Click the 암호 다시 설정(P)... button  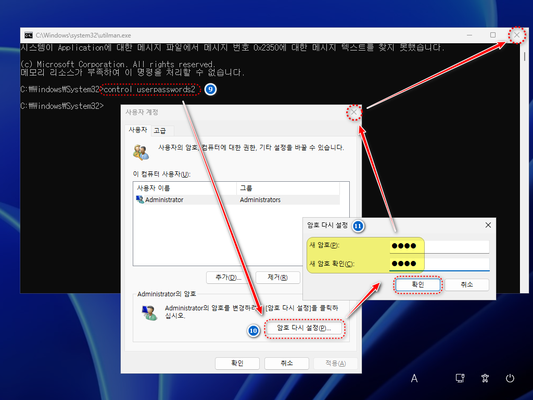(x=304, y=328)
